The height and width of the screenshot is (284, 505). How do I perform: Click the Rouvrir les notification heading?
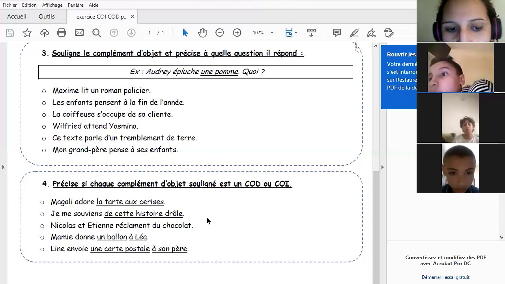[x=401, y=54]
